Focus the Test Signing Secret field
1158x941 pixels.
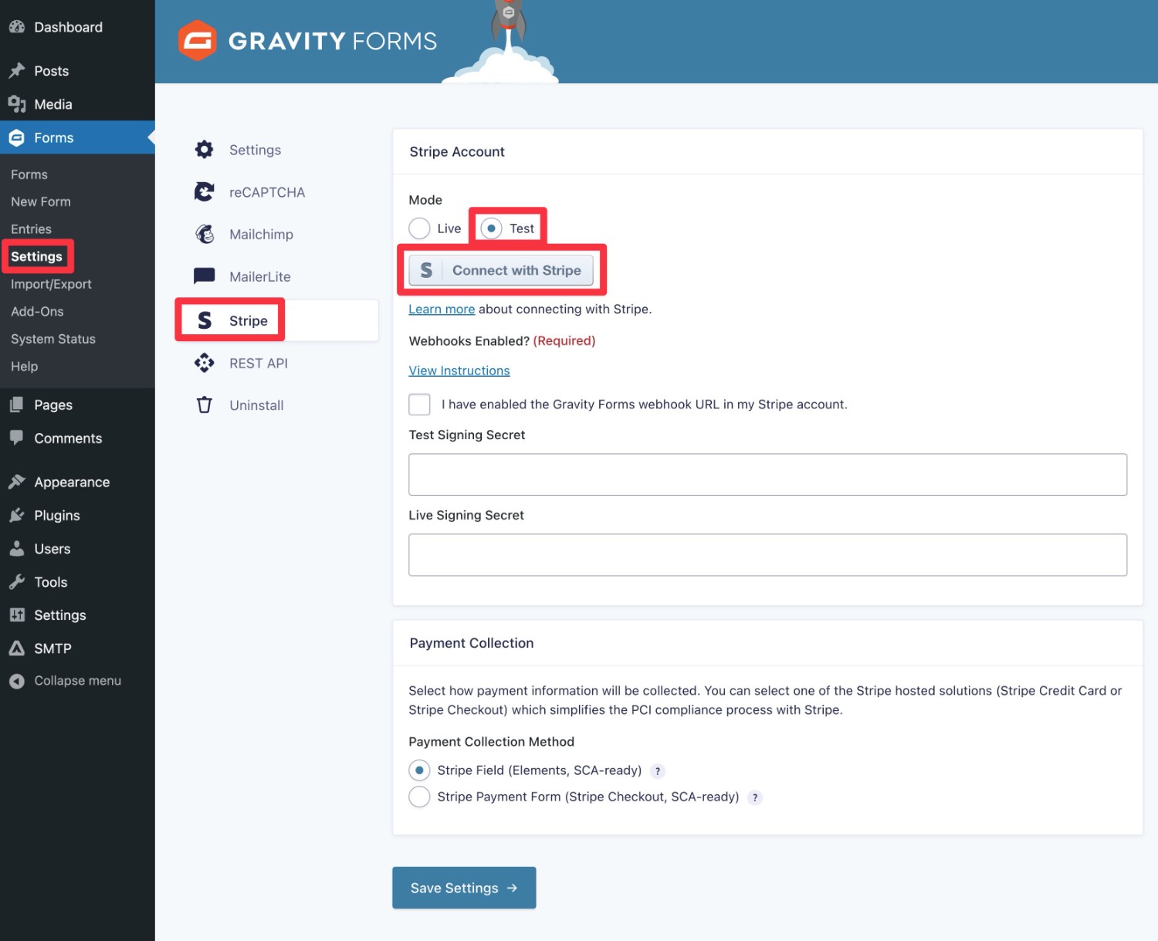767,475
